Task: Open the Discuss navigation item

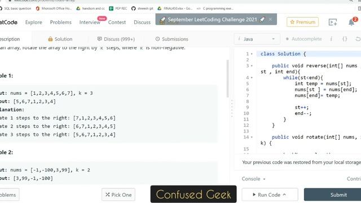Action: [142, 23]
